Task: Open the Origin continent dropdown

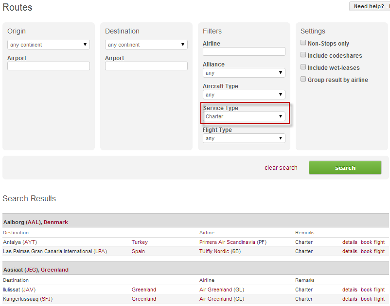Action: (49, 45)
